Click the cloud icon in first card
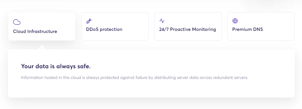Image resolution: width=302 pixels, height=109 pixels. click(17, 22)
